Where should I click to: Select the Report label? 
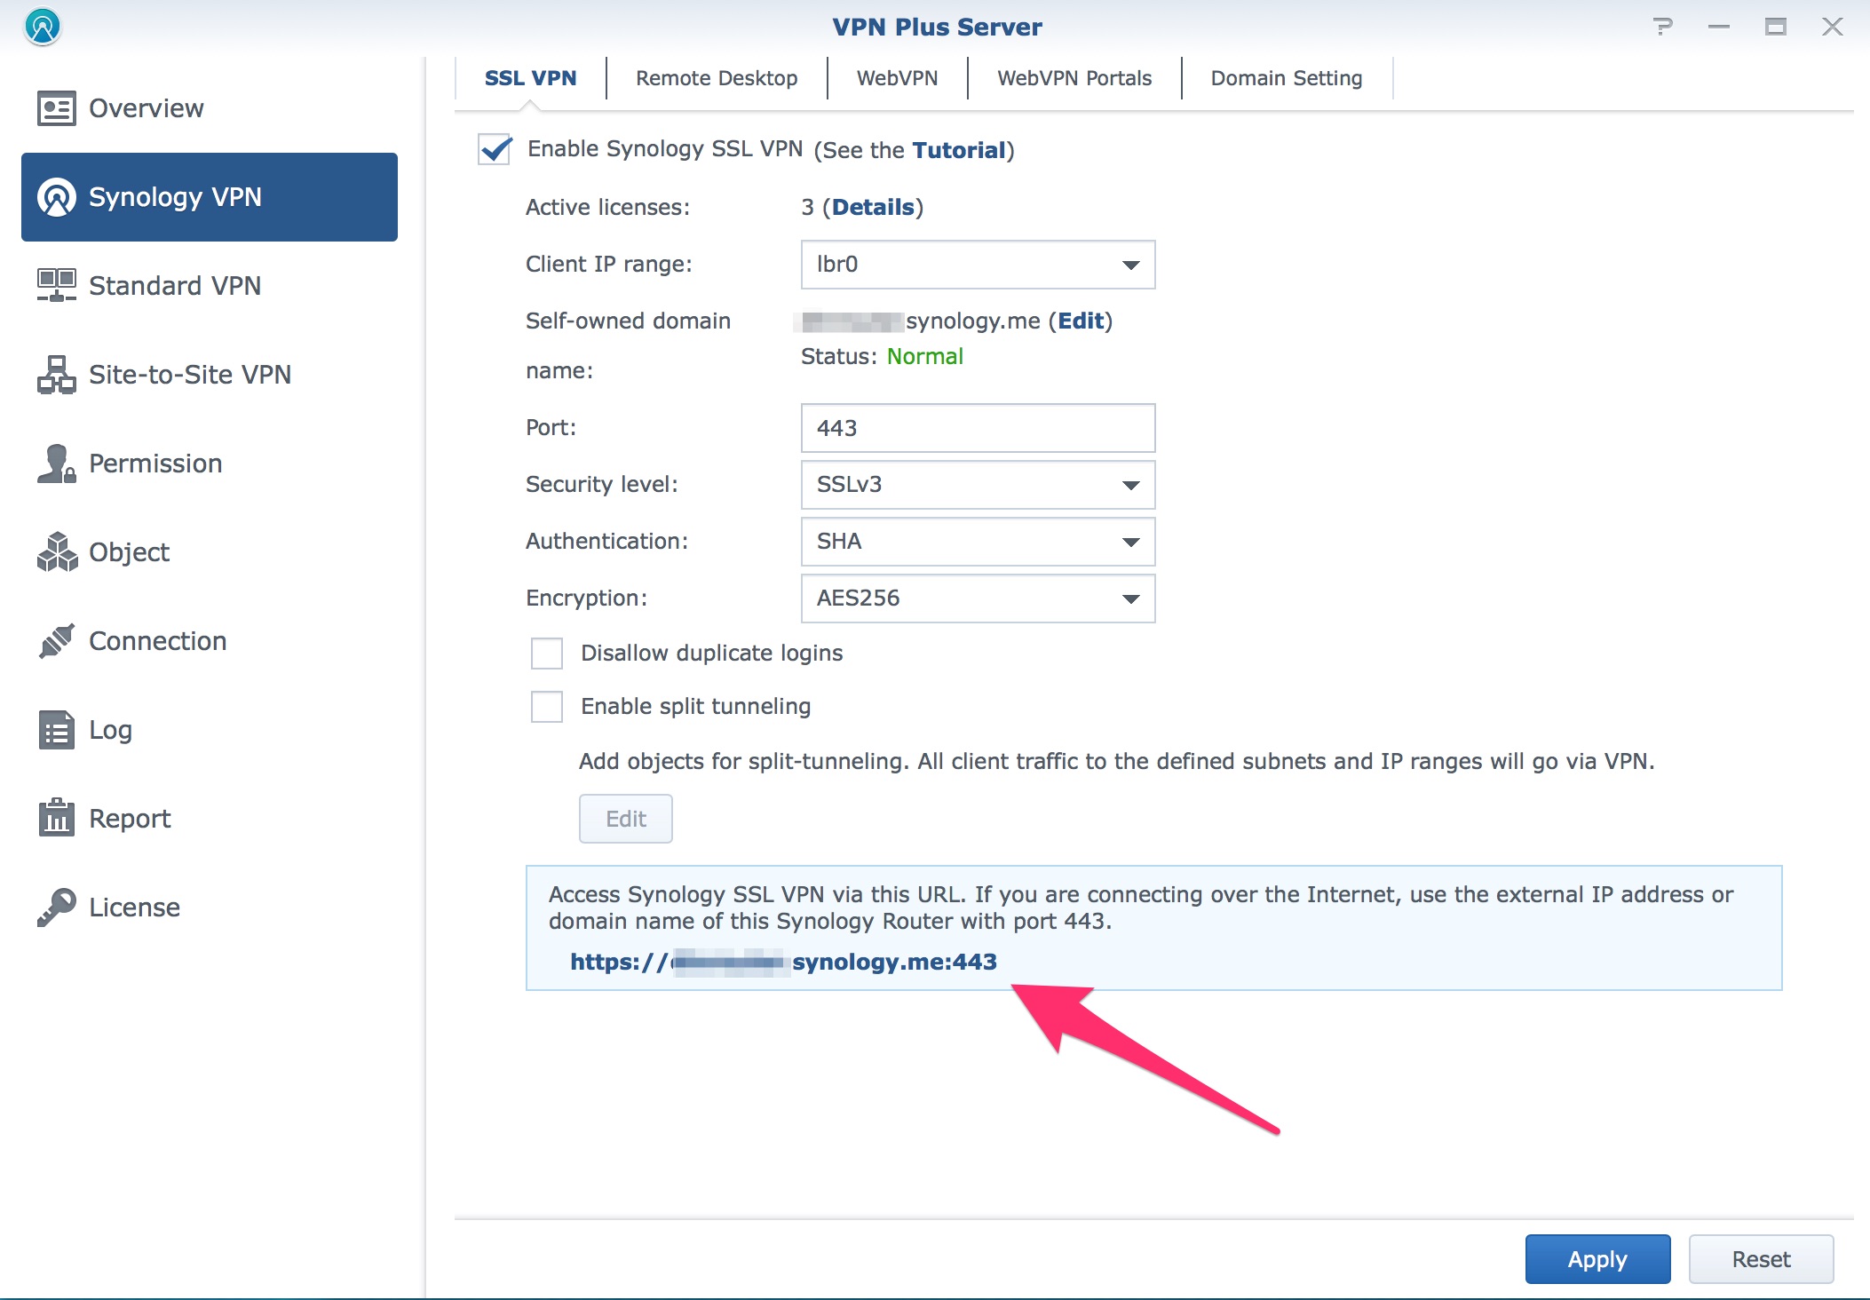[130, 819]
